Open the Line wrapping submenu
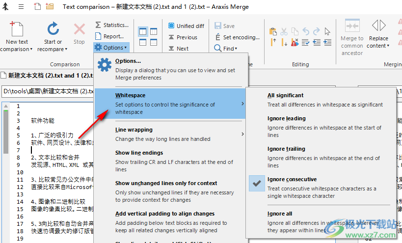402x243 pixels. tap(170, 134)
